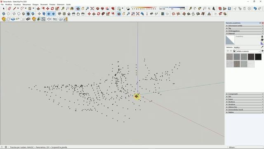Click the Zoom Window tool
Screen dimensions: 264x149
point(133,14)
